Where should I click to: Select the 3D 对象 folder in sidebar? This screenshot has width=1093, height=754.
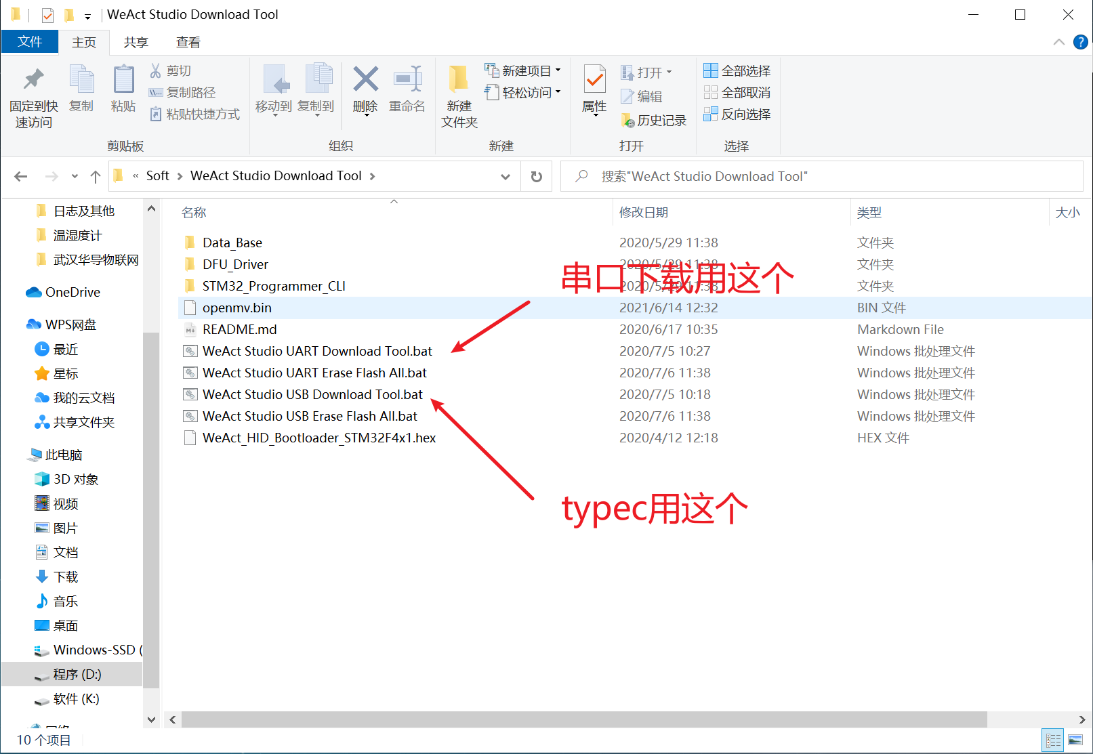pyautogui.click(x=76, y=479)
